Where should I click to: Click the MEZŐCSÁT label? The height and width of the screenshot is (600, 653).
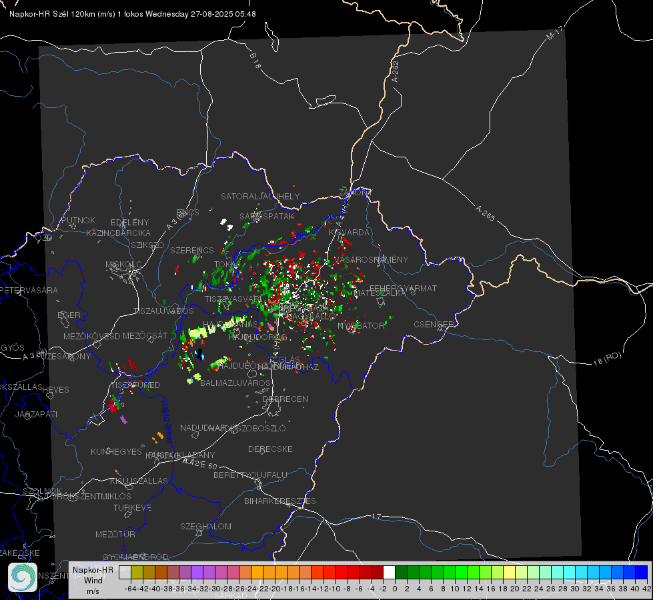(x=145, y=335)
